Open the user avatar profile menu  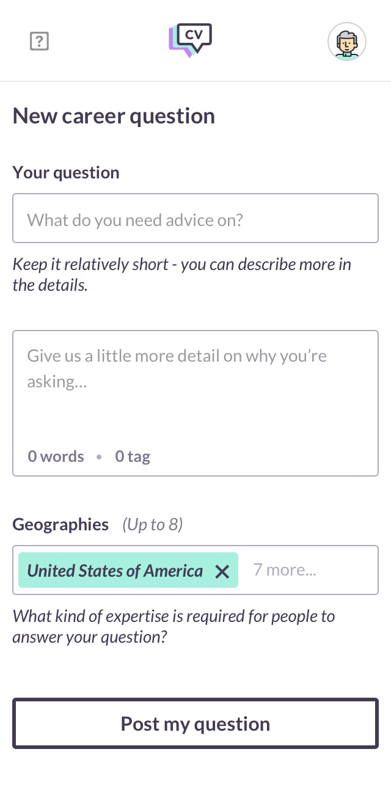(x=346, y=42)
